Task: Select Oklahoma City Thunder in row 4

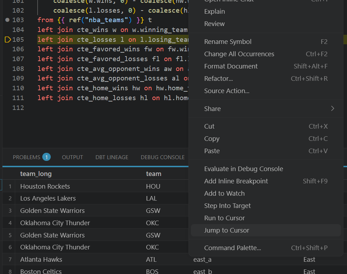Action: (x=55, y=223)
